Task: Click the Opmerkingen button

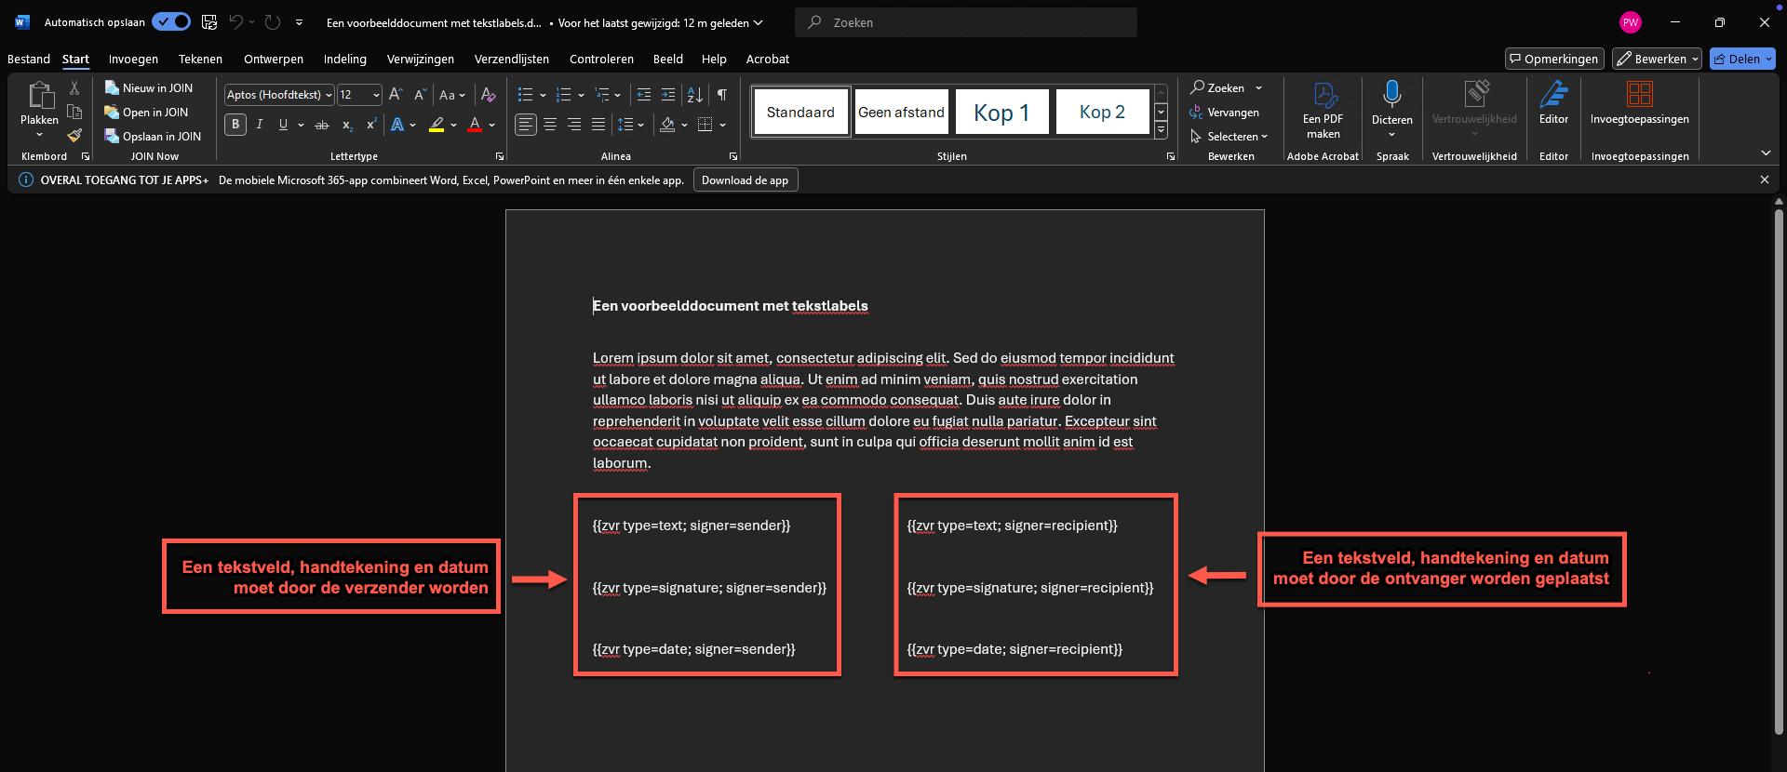Action: click(x=1554, y=59)
